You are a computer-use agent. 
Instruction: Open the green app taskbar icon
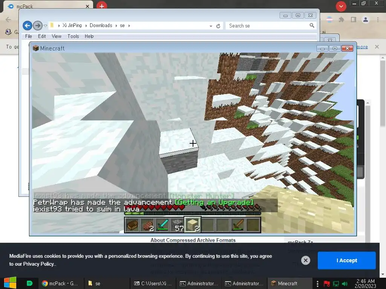(29, 283)
